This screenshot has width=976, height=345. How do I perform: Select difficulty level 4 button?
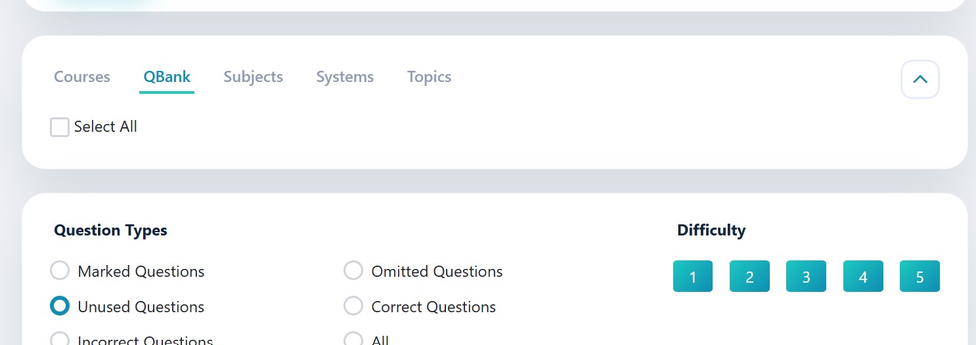tap(863, 276)
